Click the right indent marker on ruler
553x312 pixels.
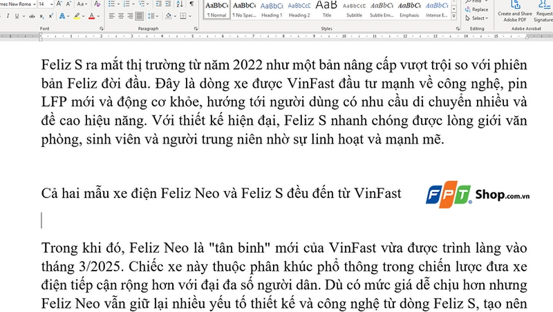click(x=527, y=37)
